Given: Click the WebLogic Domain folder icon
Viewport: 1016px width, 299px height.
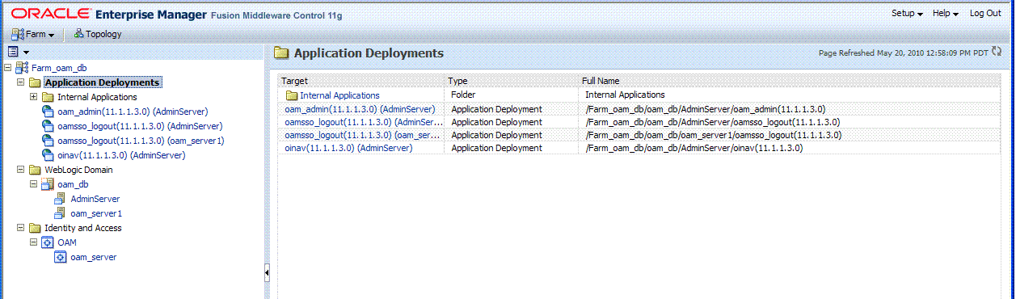Looking at the screenshot, I should tap(34, 170).
